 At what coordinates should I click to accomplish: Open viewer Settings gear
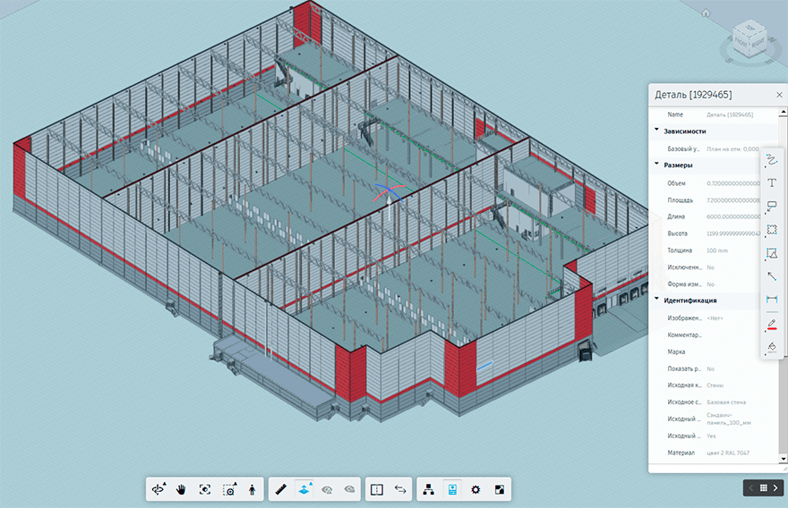coord(475,489)
